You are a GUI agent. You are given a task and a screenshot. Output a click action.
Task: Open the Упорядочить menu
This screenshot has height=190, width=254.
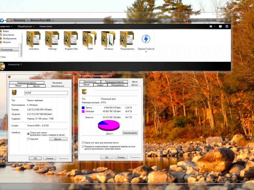(x=5, y=26)
